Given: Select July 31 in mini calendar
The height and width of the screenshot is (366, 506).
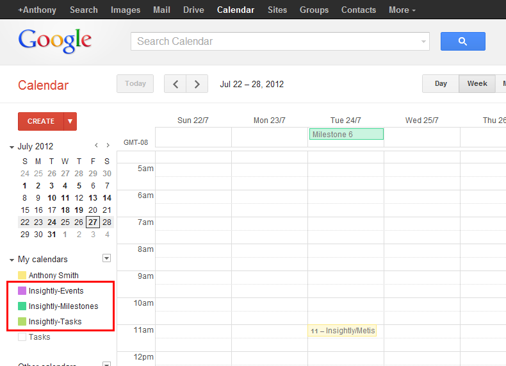Looking at the screenshot, I should [52, 235].
